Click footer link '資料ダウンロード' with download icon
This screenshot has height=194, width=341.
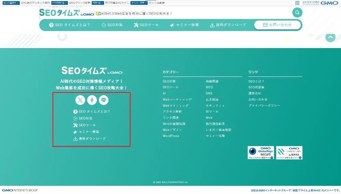coord(89,138)
